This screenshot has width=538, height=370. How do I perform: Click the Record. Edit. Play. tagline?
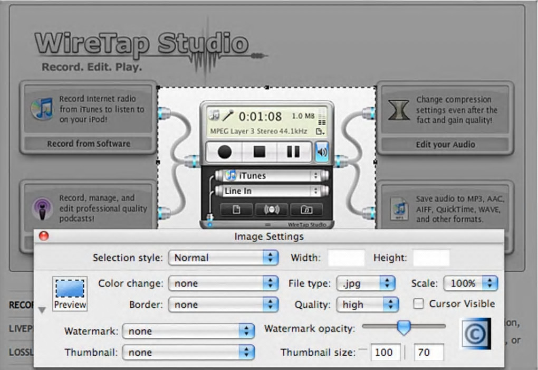92,67
